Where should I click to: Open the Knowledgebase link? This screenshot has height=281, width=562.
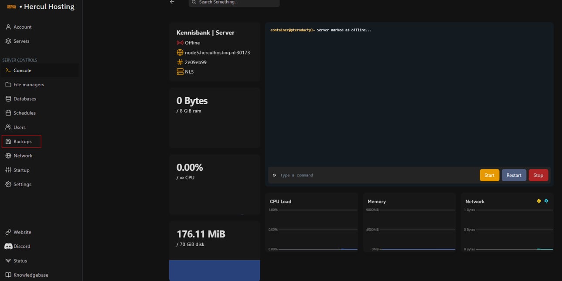point(31,275)
